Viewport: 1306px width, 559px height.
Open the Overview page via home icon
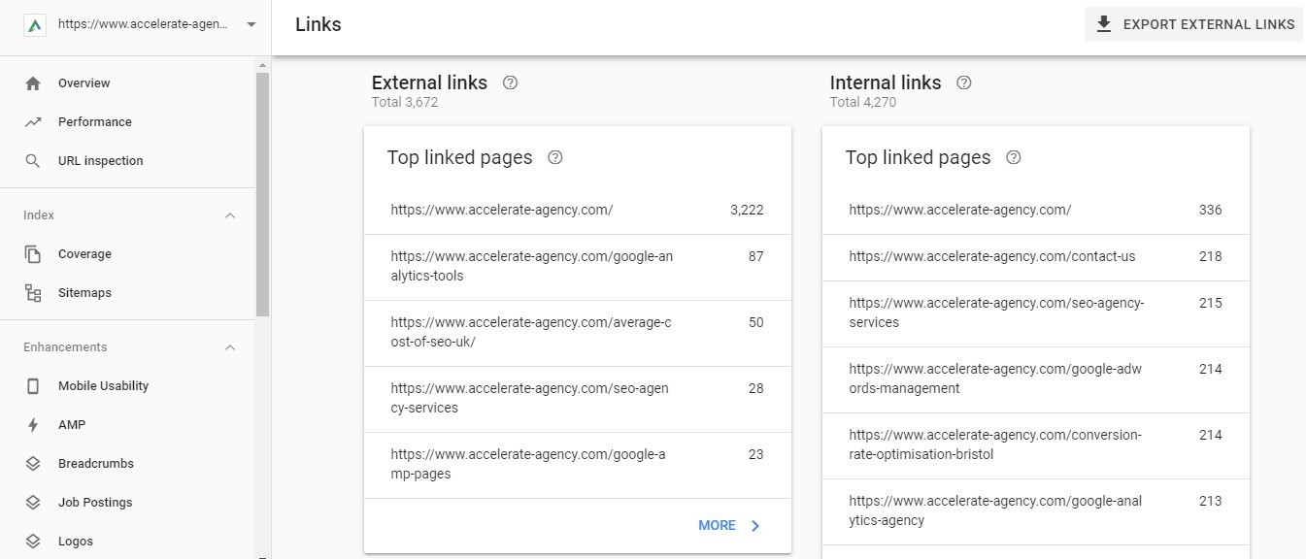pos(35,82)
